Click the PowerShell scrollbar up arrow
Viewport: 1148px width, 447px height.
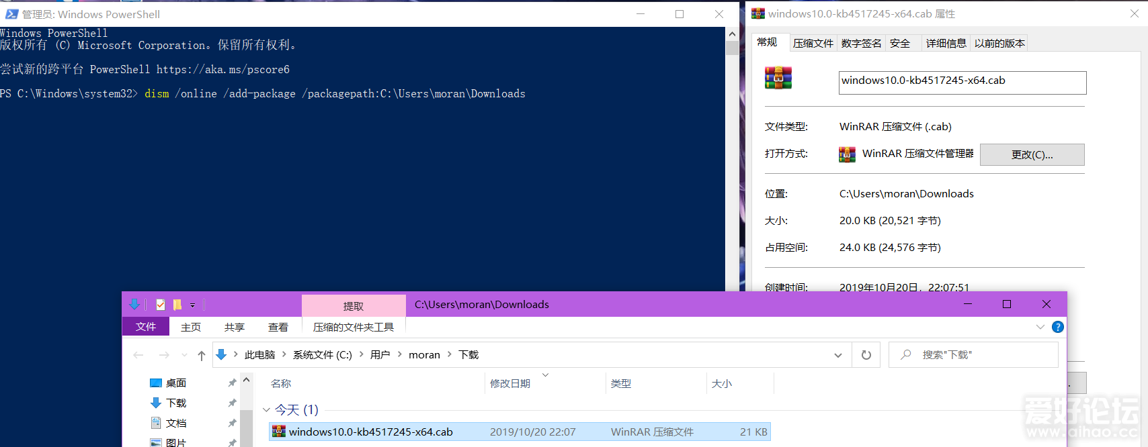732,34
